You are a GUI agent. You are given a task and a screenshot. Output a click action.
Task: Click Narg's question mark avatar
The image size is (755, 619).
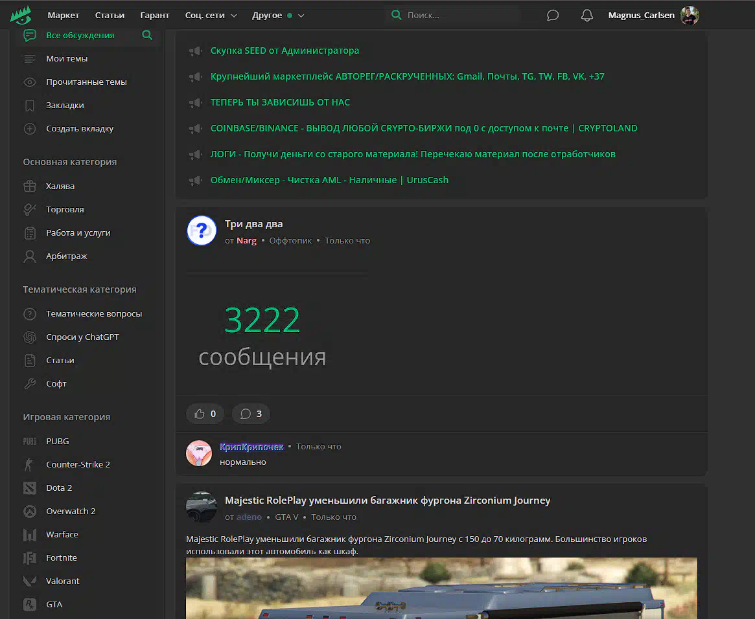(x=202, y=231)
